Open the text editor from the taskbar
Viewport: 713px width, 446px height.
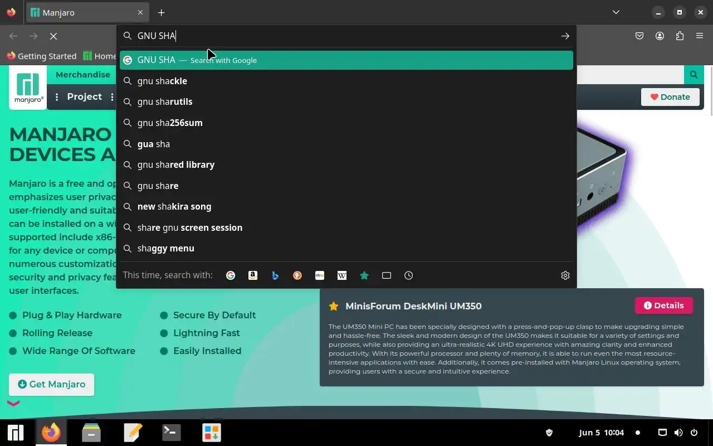pyautogui.click(x=133, y=433)
